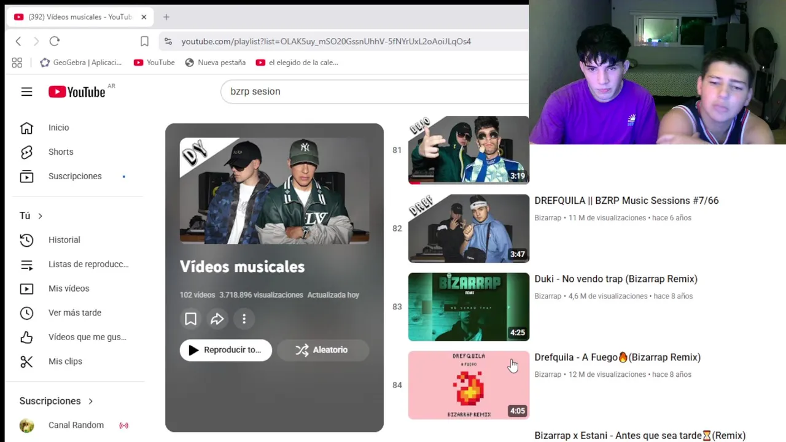Open Bizarrap x Estani Antes que sea tarde
This screenshot has height=442, width=786.
click(640, 436)
